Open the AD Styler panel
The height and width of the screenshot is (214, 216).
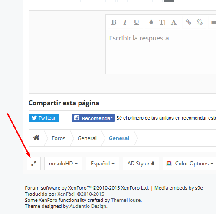pos(141,164)
